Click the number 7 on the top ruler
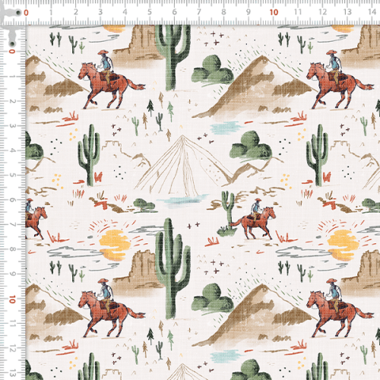380x380 pixels. pos(199,12)
